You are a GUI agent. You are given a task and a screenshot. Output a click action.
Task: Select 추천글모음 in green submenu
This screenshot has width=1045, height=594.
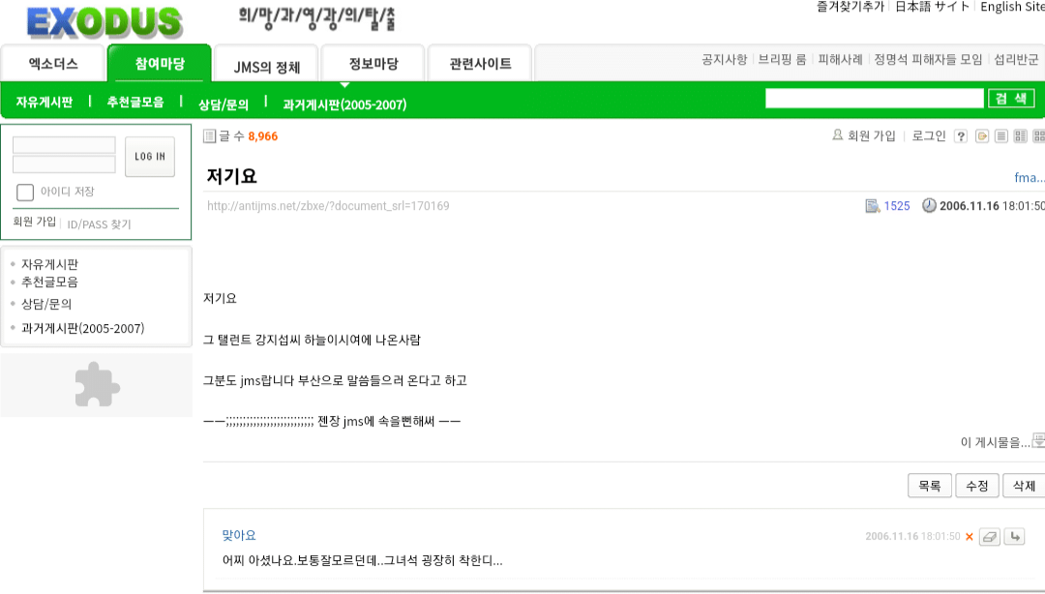(x=135, y=102)
